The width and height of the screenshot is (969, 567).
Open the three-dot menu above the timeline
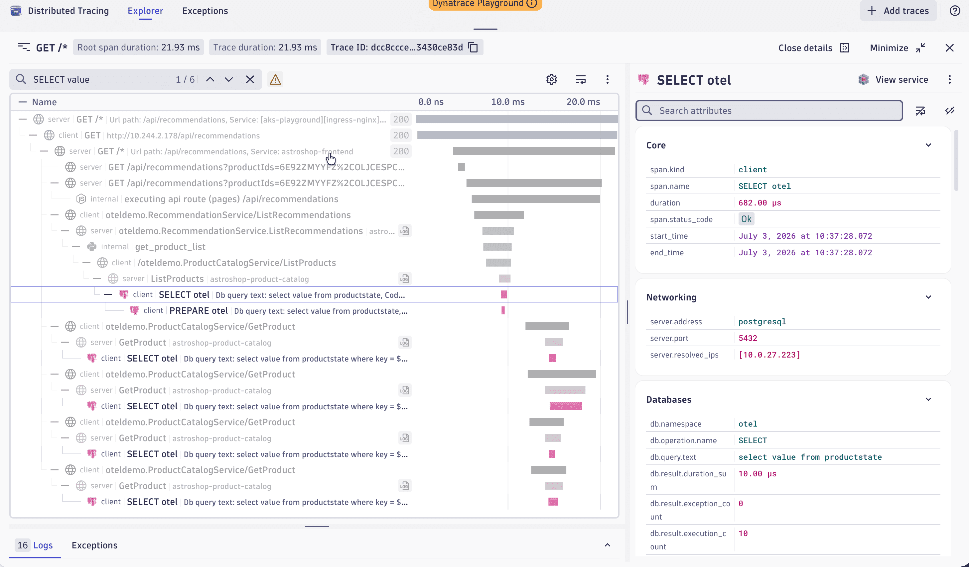tap(608, 79)
